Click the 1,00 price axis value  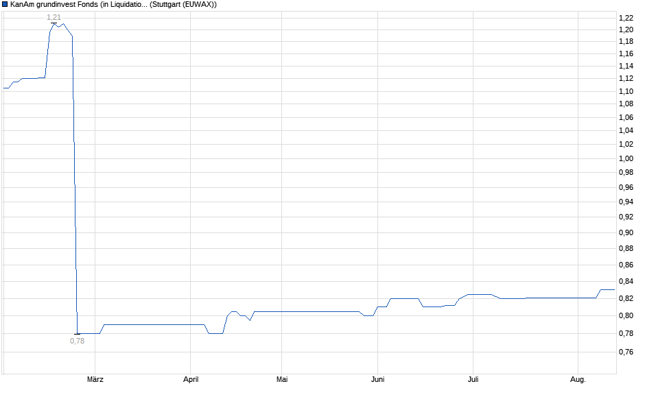(626, 158)
